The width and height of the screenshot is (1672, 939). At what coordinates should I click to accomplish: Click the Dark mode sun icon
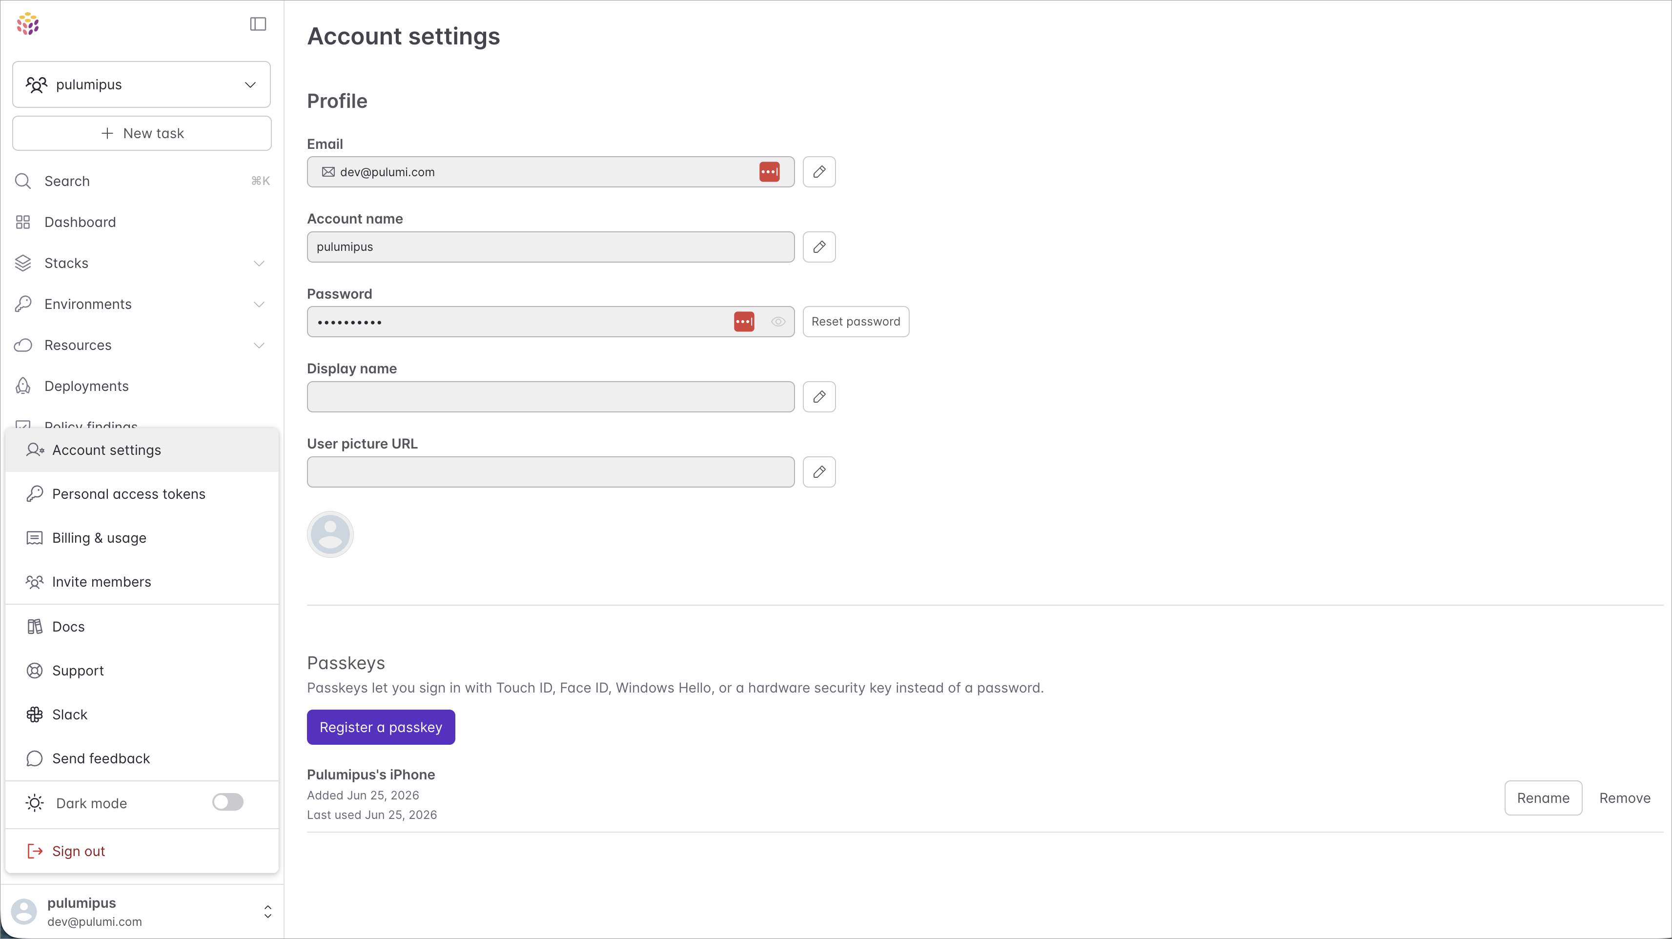35,803
